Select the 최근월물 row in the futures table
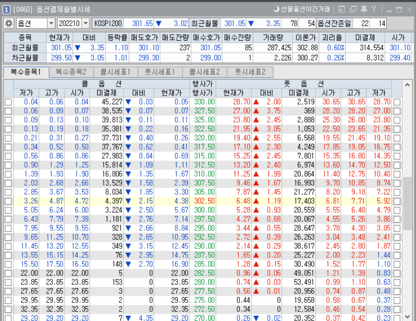Image resolution: width=416 pixels, height=321 pixels. (207, 48)
